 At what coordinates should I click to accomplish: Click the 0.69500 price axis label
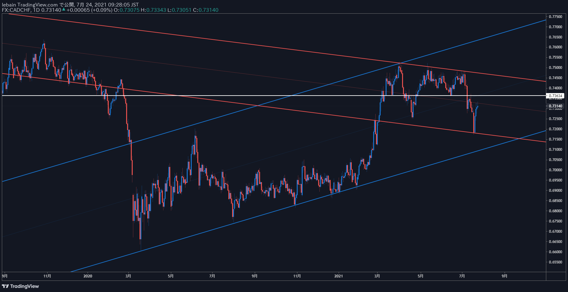click(x=556, y=180)
